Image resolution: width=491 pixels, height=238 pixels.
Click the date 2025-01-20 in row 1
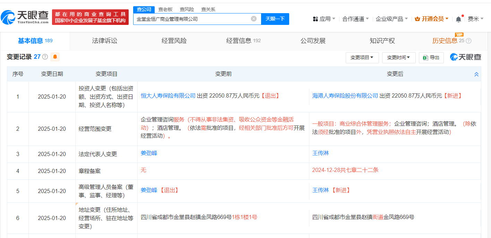tap(52, 97)
